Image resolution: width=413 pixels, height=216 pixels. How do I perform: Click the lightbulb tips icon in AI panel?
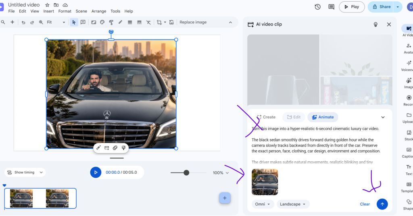click(375, 25)
